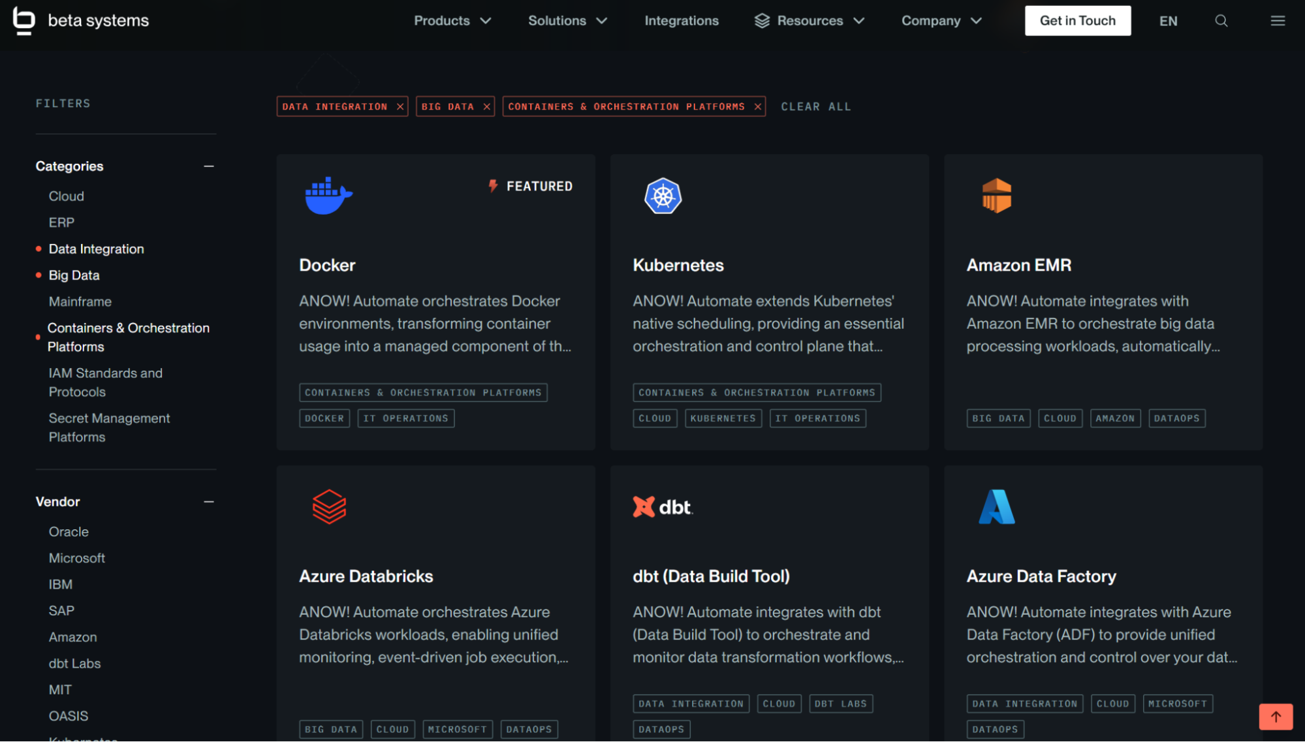Remove the Big Data filter chip
Screen dimensions: 1305x742
(486, 106)
